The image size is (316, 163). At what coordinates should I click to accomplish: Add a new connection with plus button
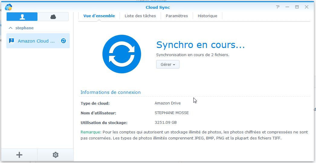[x=19, y=155]
